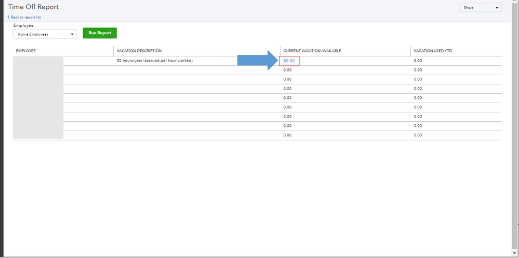Select the Vacation Description column header
The image size is (519, 258).
pos(139,51)
